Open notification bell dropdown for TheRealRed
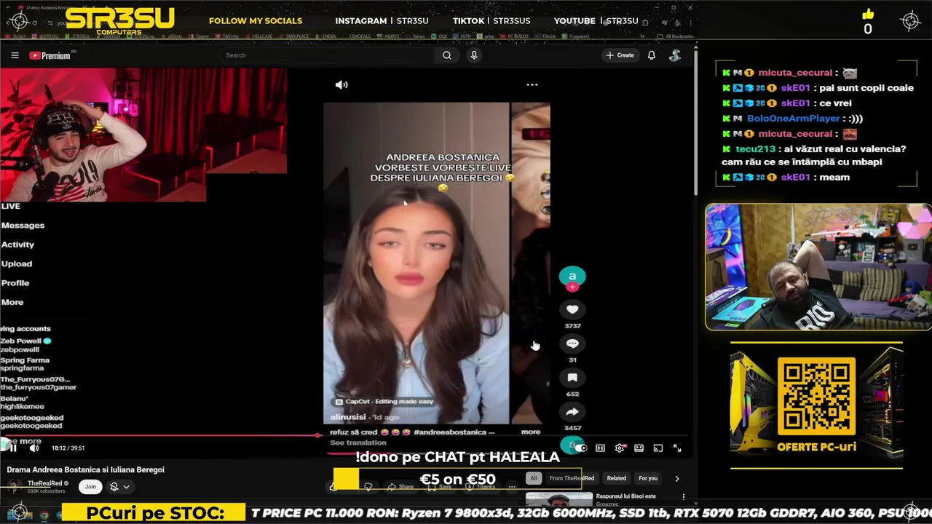 (x=119, y=487)
